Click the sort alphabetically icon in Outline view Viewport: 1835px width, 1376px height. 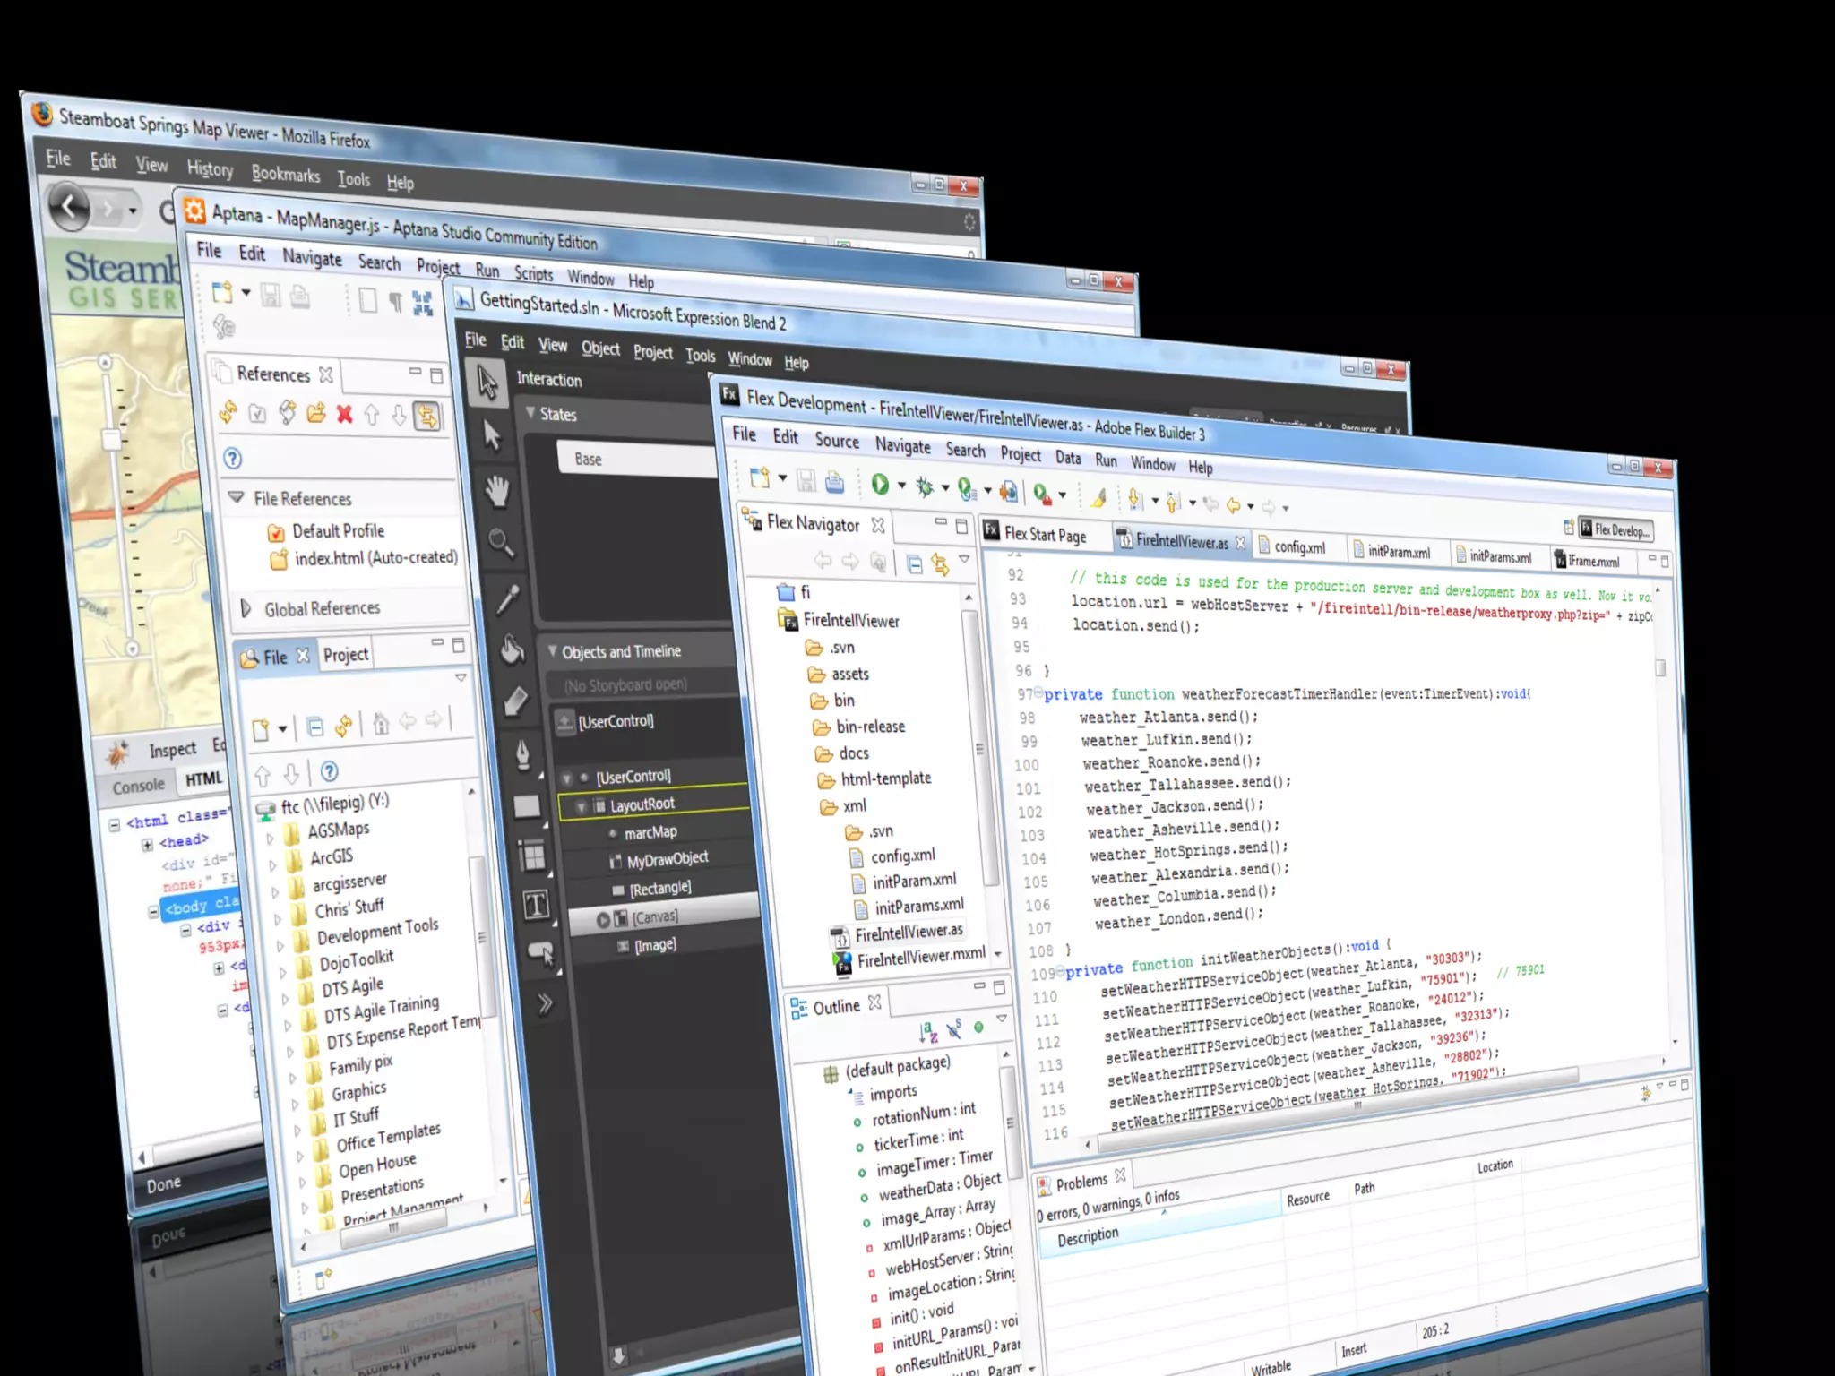[928, 1032]
